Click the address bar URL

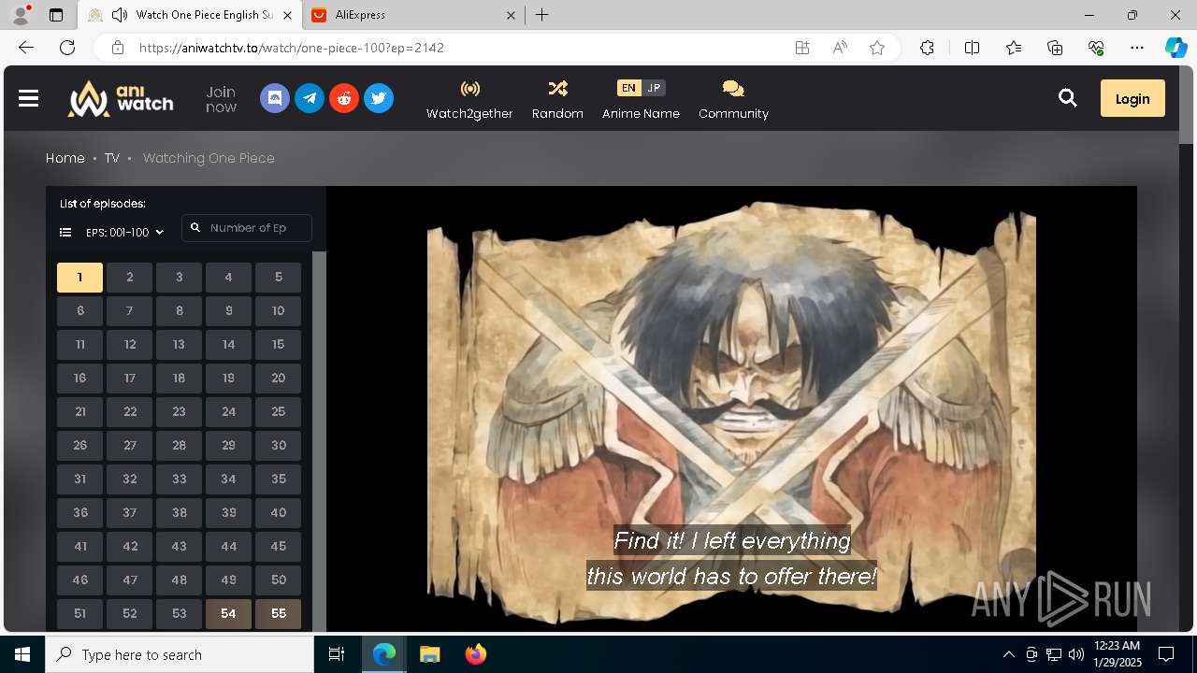click(x=292, y=48)
